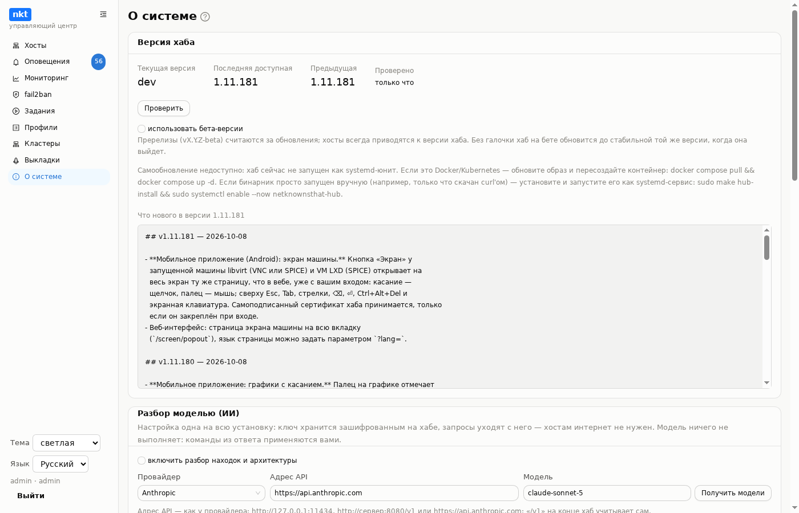Enable the beta versions checkbox
This screenshot has width=799, height=513.
[x=142, y=129]
